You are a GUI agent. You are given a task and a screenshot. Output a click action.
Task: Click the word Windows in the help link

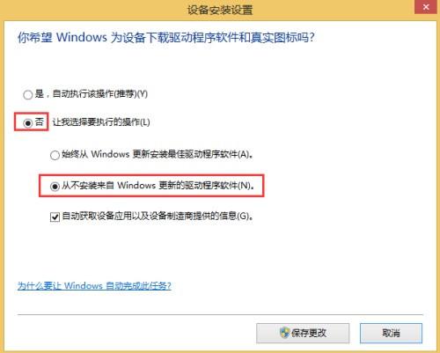83,285
